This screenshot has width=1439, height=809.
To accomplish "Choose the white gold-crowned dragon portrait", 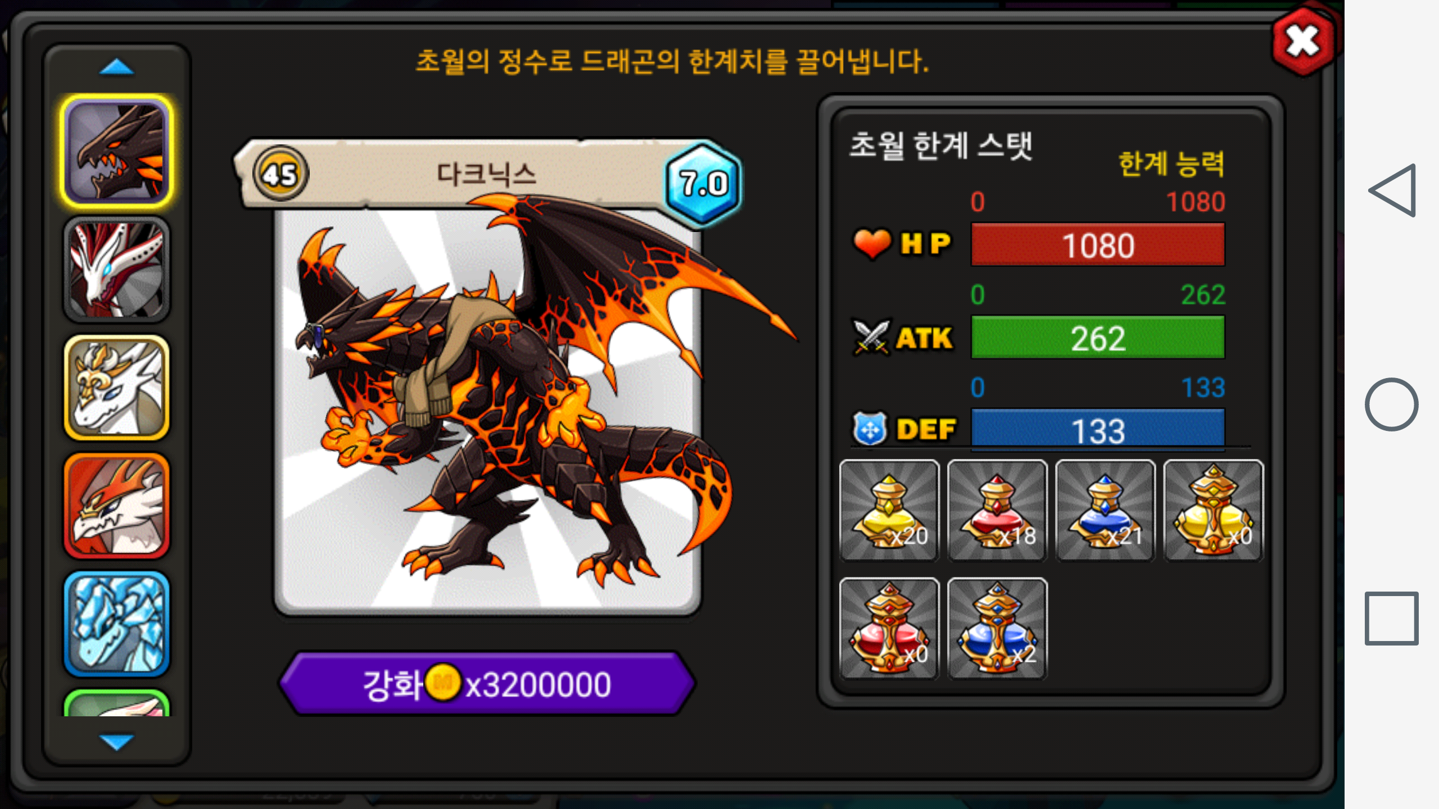I will pyautogui.click(x=117, y=388).
